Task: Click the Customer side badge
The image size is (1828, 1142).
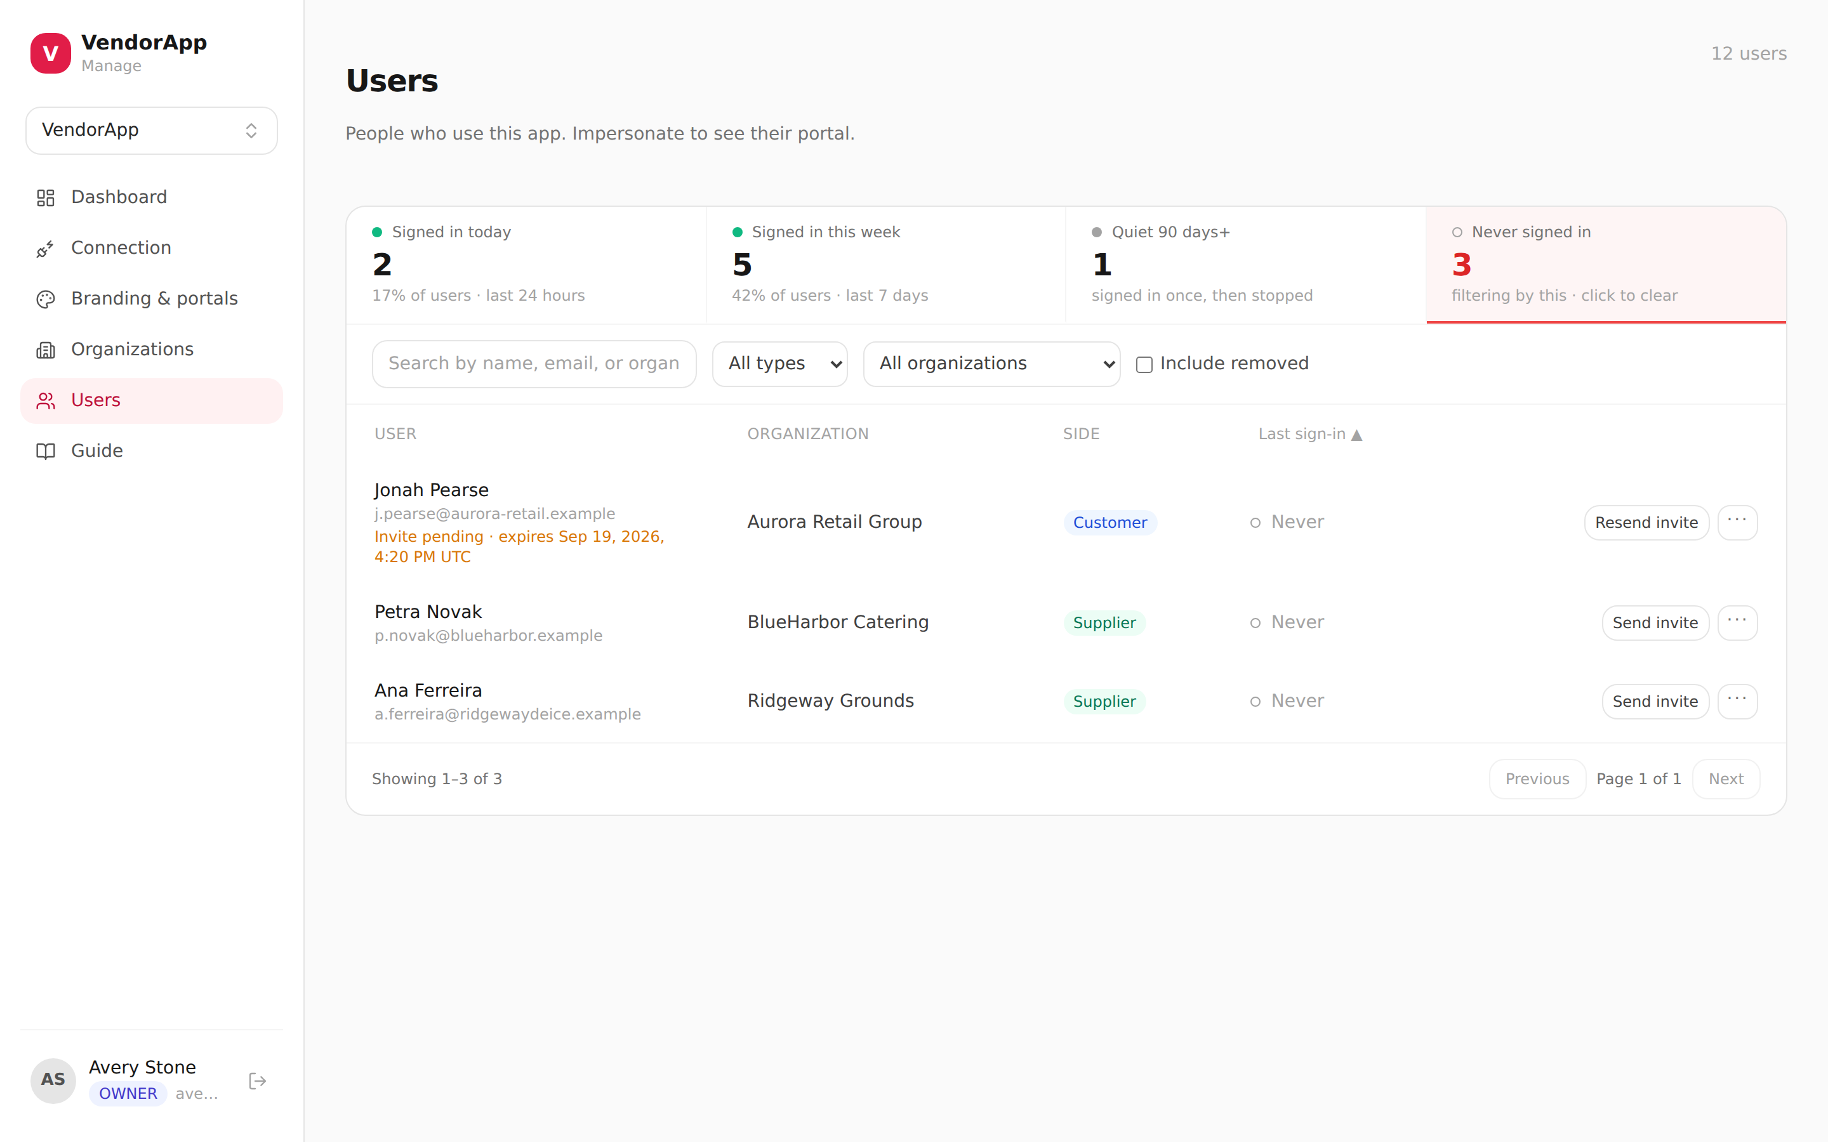Action: 1109,523
